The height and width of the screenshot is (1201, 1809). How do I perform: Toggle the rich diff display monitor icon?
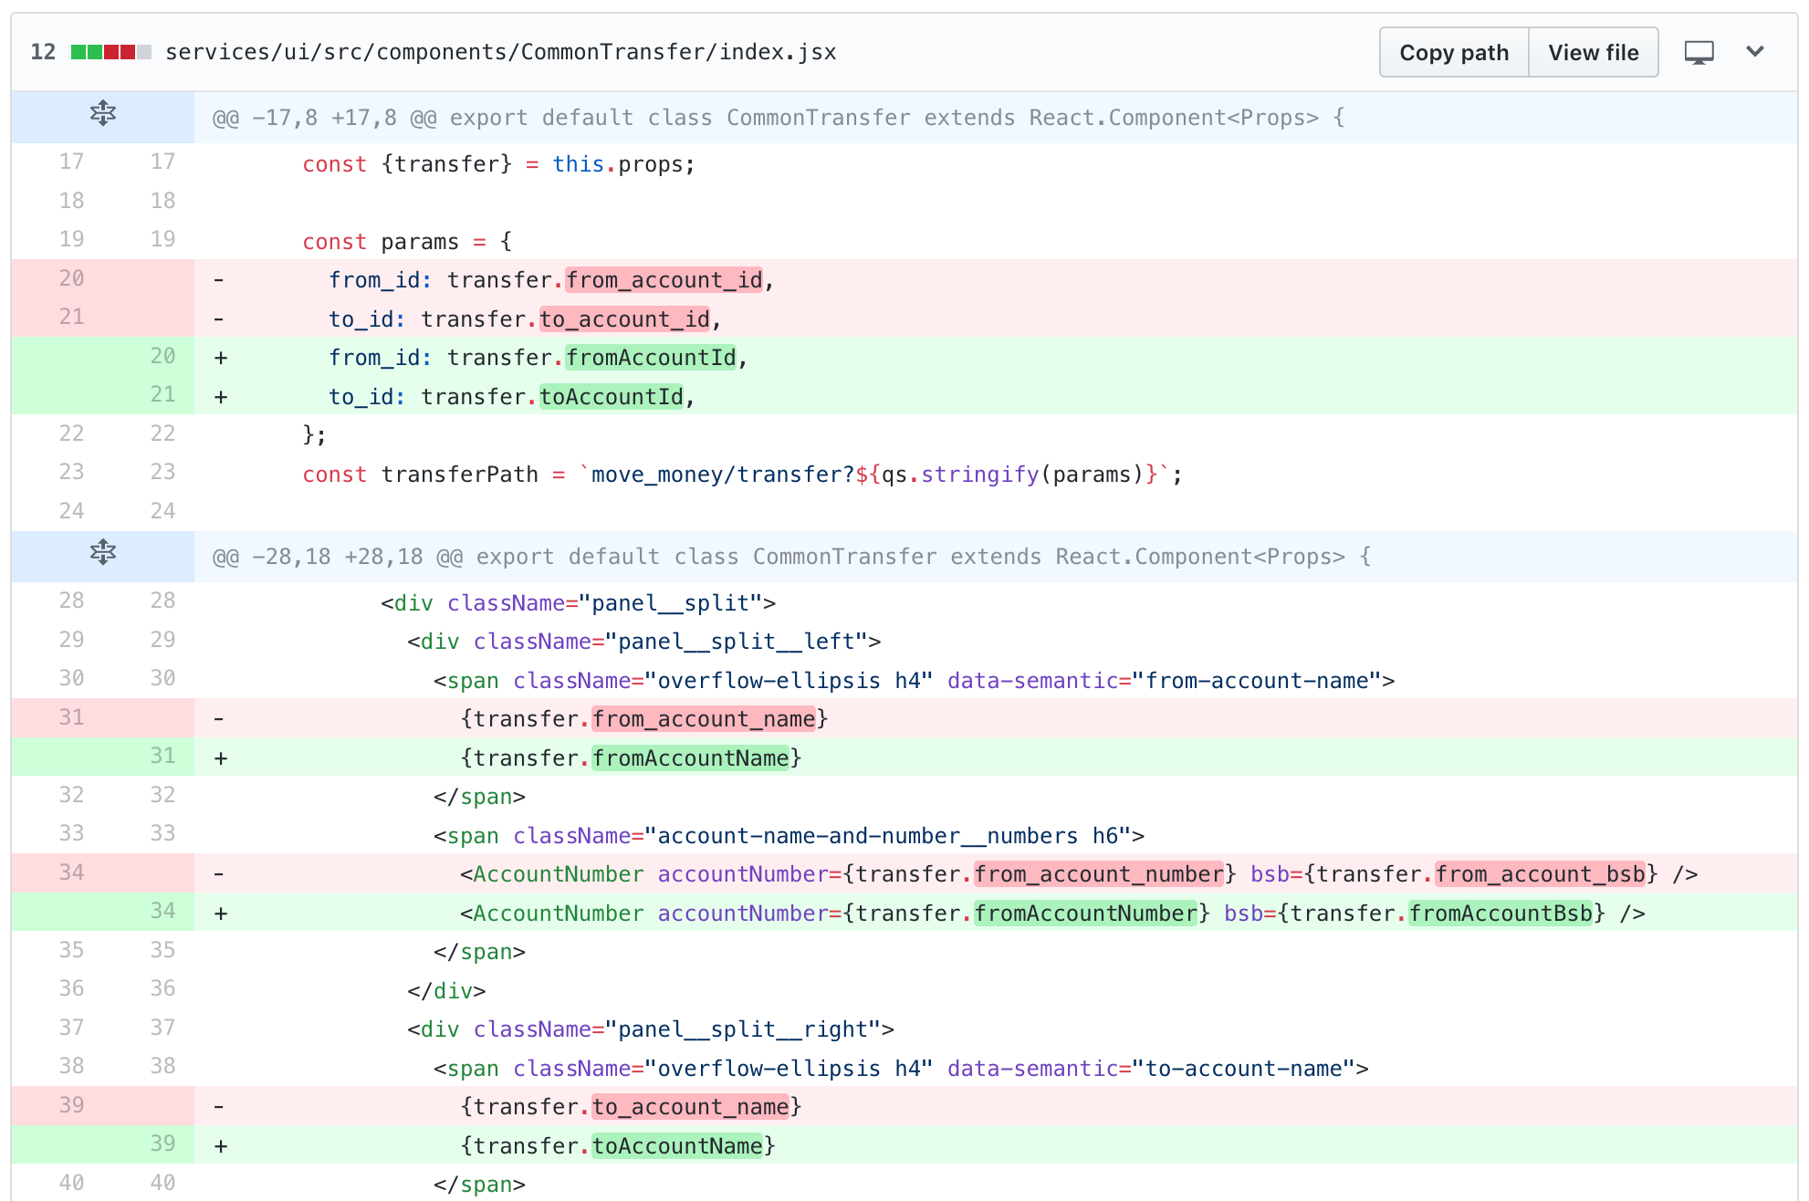tap(1699, 53)
